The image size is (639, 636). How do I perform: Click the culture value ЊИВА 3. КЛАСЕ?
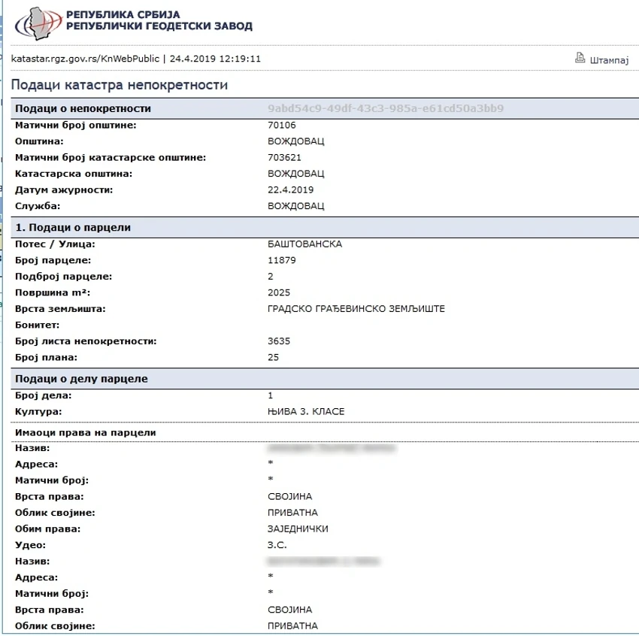306,411
